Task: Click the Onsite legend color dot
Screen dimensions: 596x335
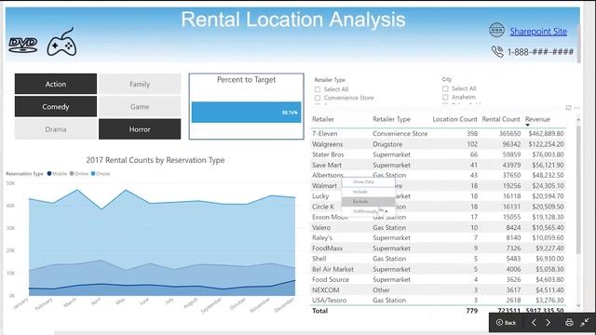Action: click(x=93, y=174)
